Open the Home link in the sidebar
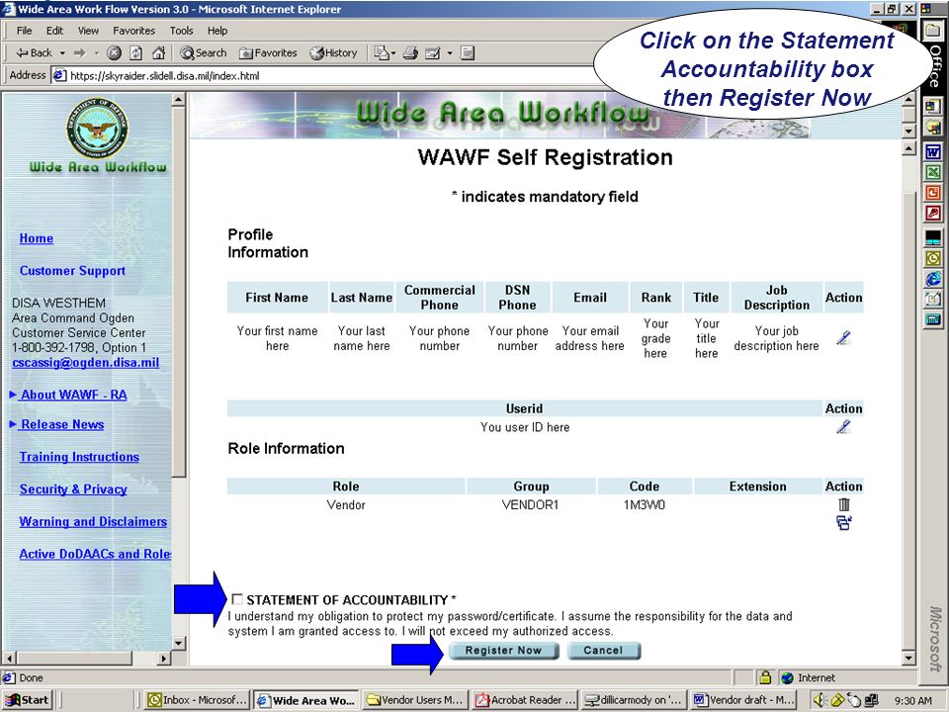 click(x=37, y=238)
